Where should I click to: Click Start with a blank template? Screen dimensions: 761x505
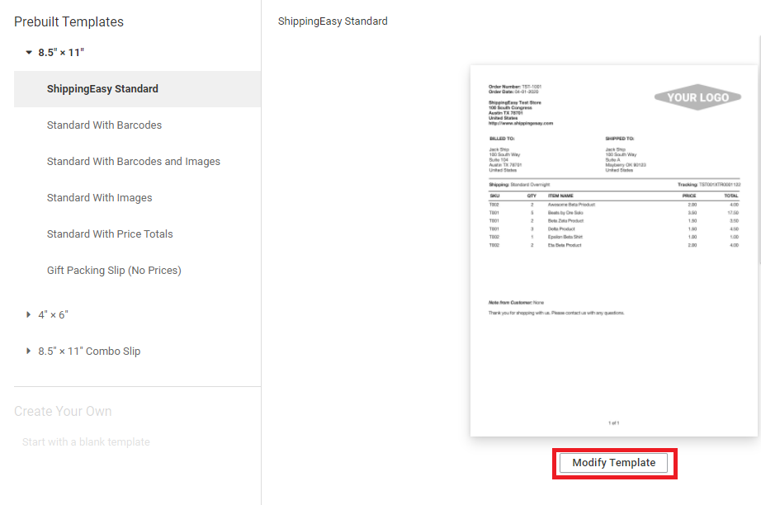(x=86, y=442)
